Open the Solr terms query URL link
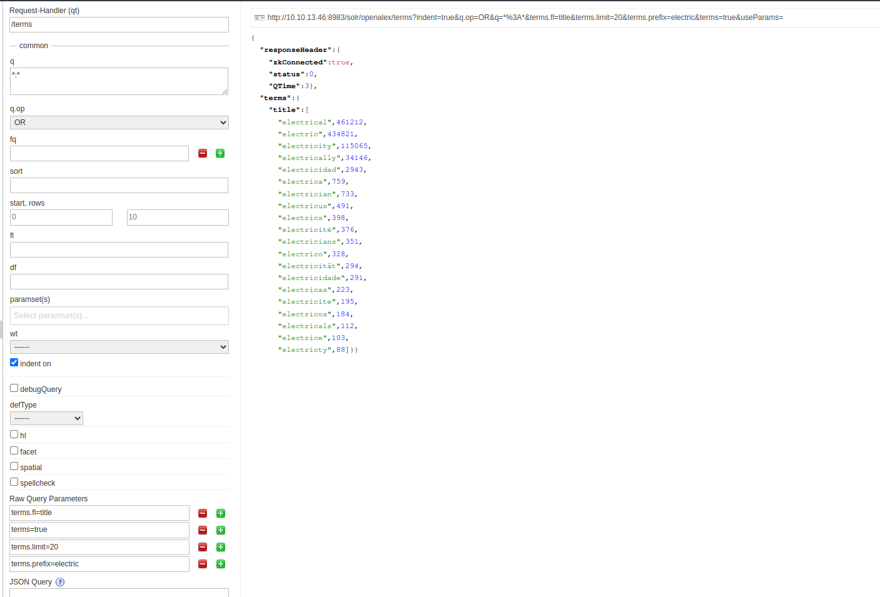The height and width of the screenshot is (597, 880). 525,18
